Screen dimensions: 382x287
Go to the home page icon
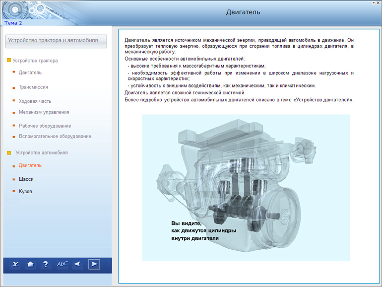[30, 264]
